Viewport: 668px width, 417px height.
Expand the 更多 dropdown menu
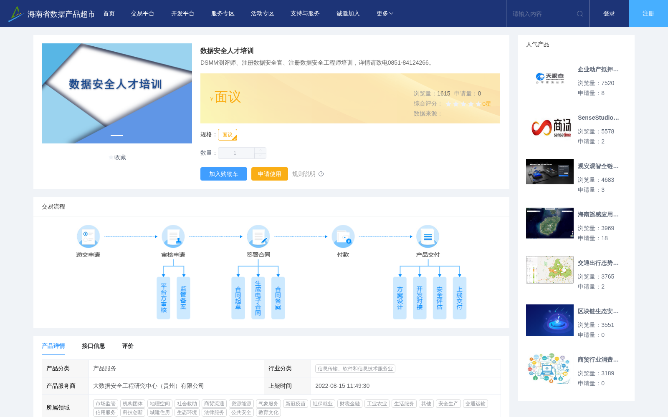(385, 14)
